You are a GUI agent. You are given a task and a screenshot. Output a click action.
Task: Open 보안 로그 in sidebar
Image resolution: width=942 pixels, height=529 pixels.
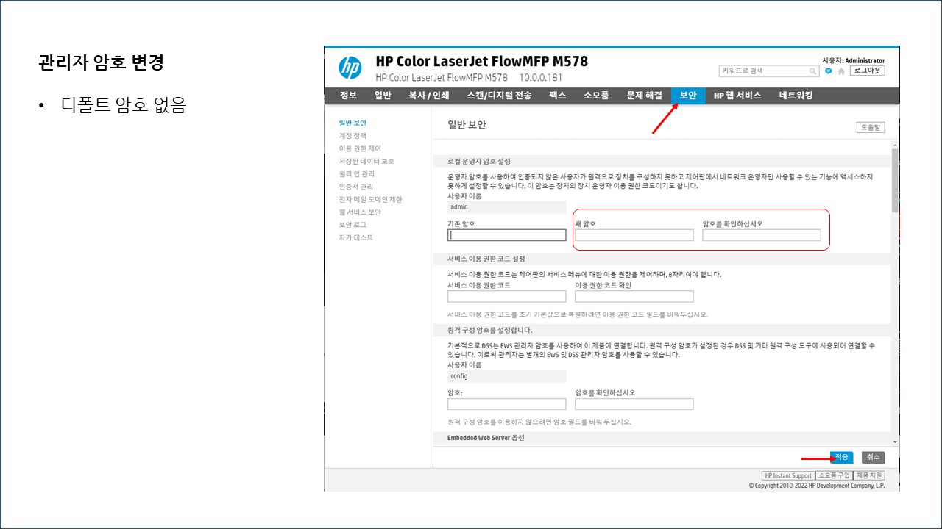pyautogui.click(x=353, y=225)
